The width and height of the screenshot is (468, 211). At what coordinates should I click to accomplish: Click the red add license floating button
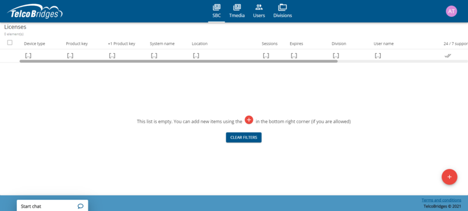click(449, 177)
